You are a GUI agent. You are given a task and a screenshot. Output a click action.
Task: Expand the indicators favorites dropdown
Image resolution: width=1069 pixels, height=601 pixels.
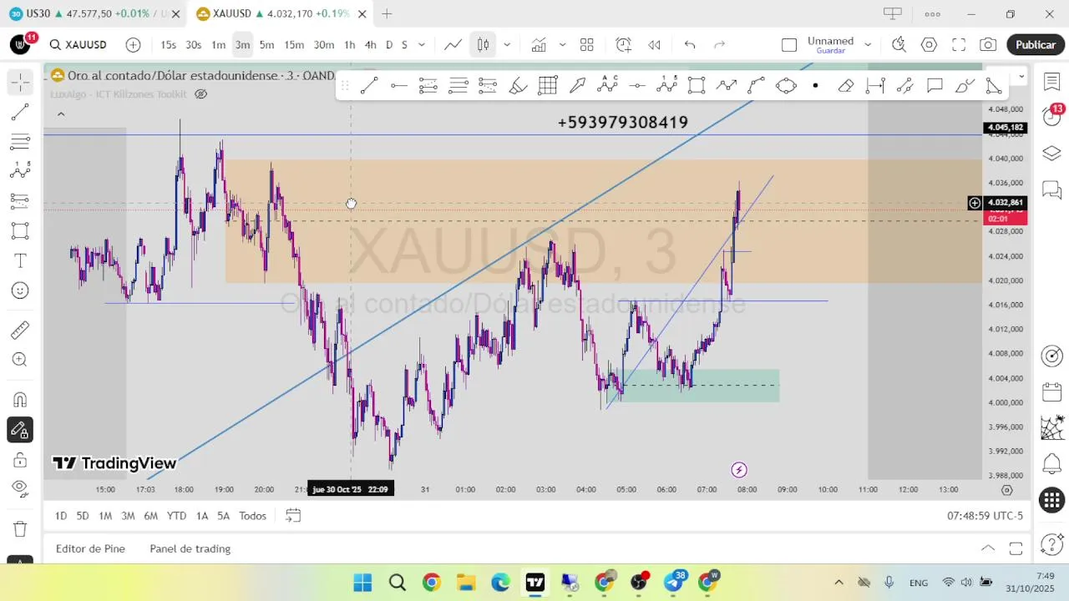(562, 45)
